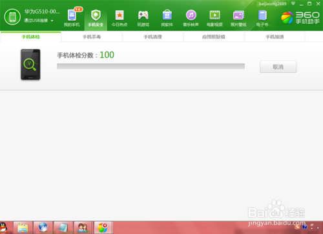Viewport: 323px width, 234px height.
Task: Open 我的手机 (My Phone) section
Action: point(72,18)
